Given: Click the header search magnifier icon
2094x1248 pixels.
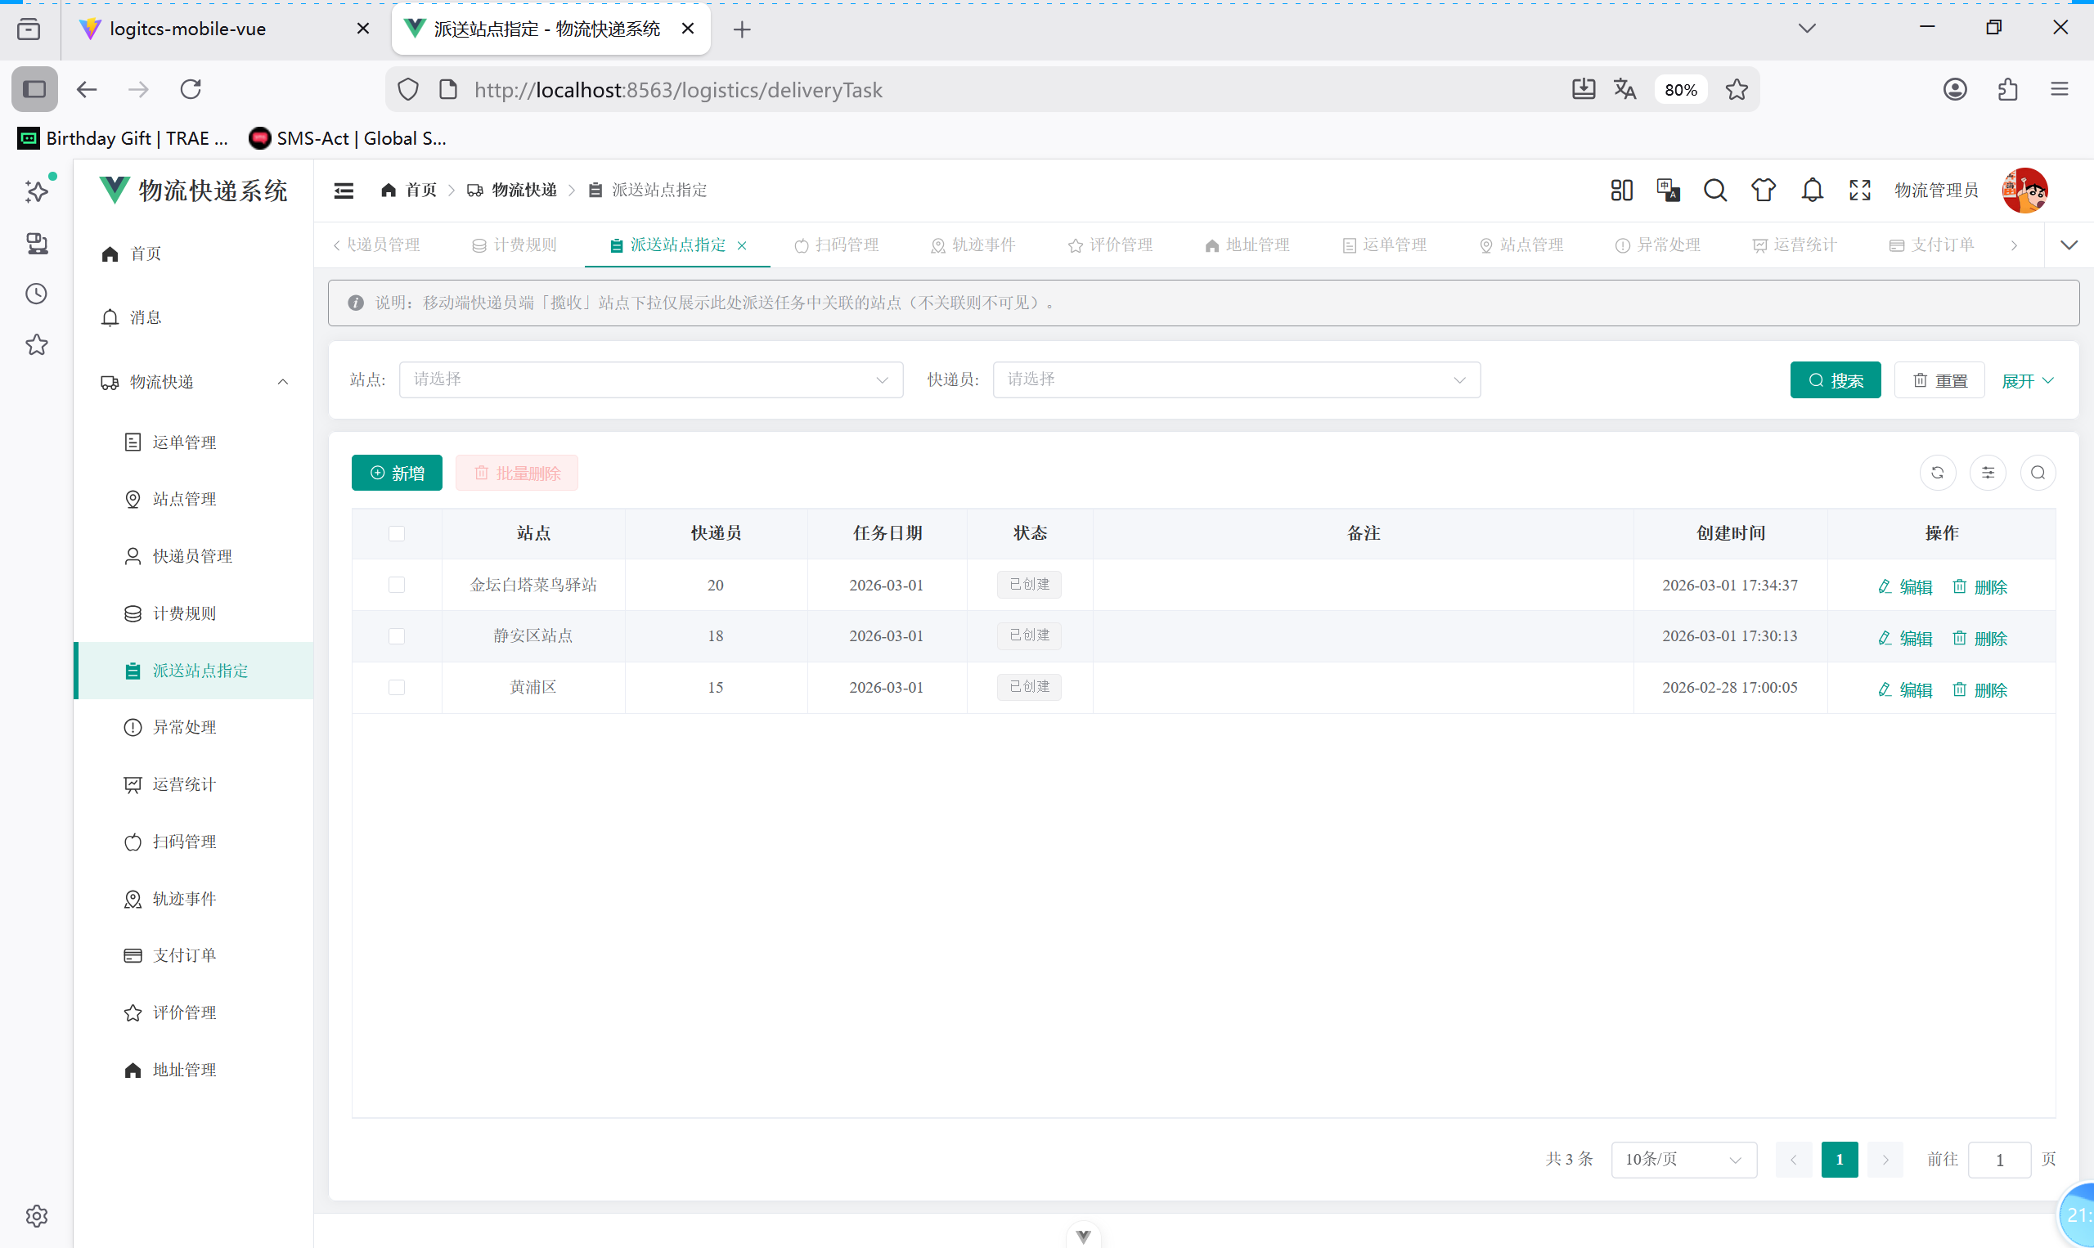Looking at the screenshot, I should pos(1714,190).
